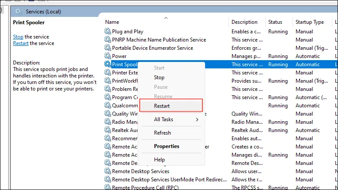Image resolution: width=338 pixels, height=190 pixels.
Task: Click gear icon beside Radio Mana service
Action: point(108,122)
